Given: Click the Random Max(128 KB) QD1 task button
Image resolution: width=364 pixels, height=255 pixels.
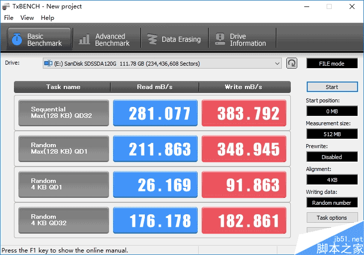Looking at the screenshot, I should [64, 149].
